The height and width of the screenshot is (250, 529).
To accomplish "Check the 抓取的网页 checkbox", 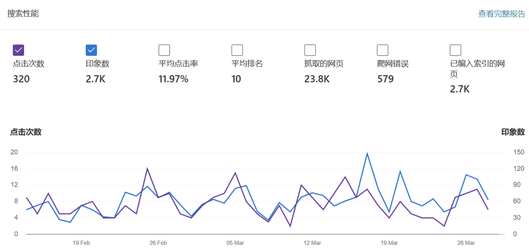I will click(x=310, y=50).
